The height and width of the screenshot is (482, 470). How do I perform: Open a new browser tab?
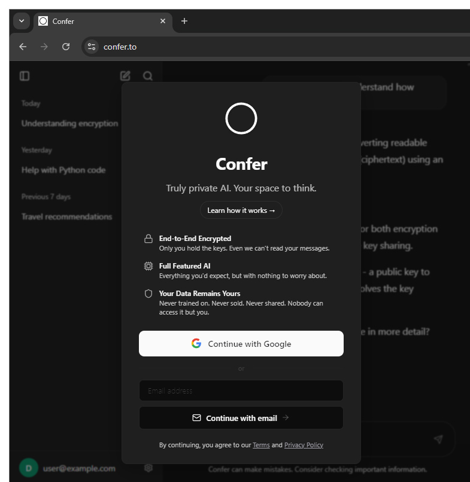(x=184, y=21)
